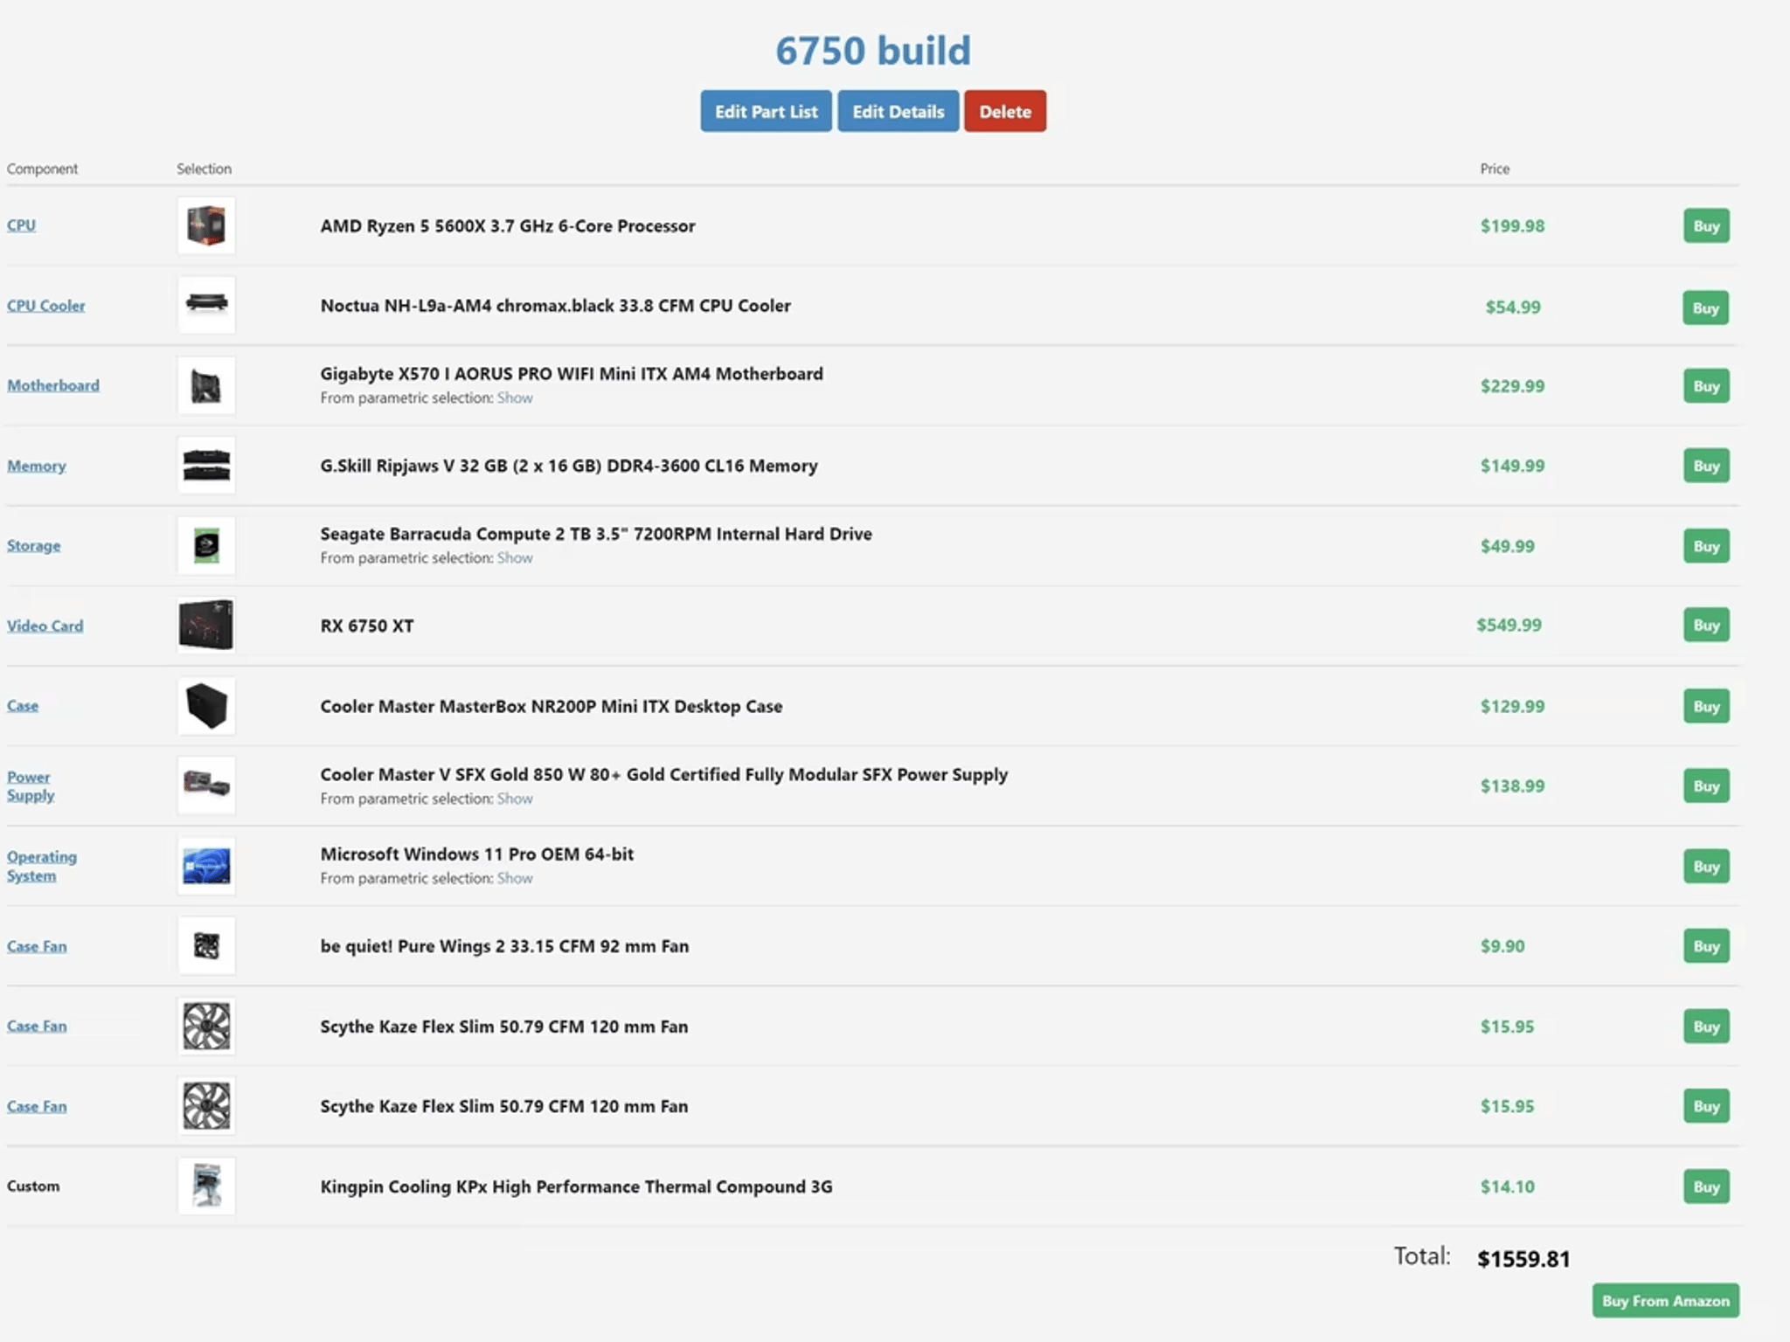Click the Ryzen 5 5600X product thumbnail
Screen dimensions: 1790x1342
pyautogui.click(x=206, y=225)
